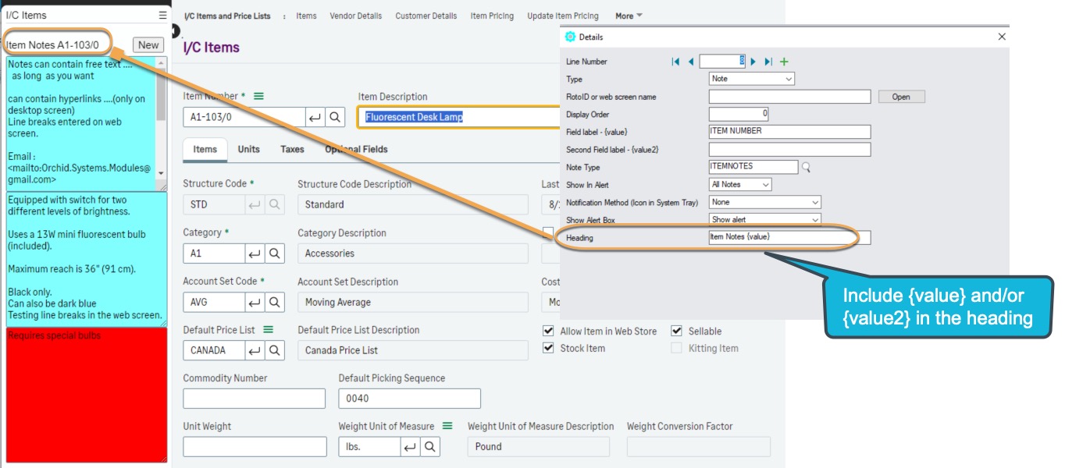Screen dimensions: 1090x468
Task: Click the search icon for Weight Unit of Measure
Action: pos(429,447)
